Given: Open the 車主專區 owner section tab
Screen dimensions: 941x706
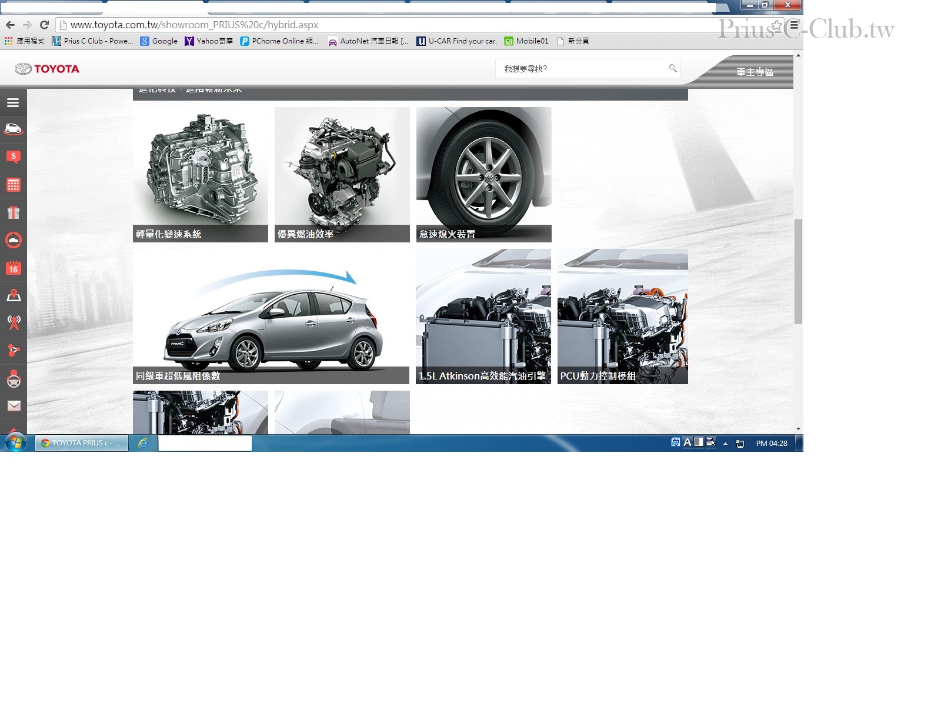Looking at the screenshot, I should tap(755, 72).
